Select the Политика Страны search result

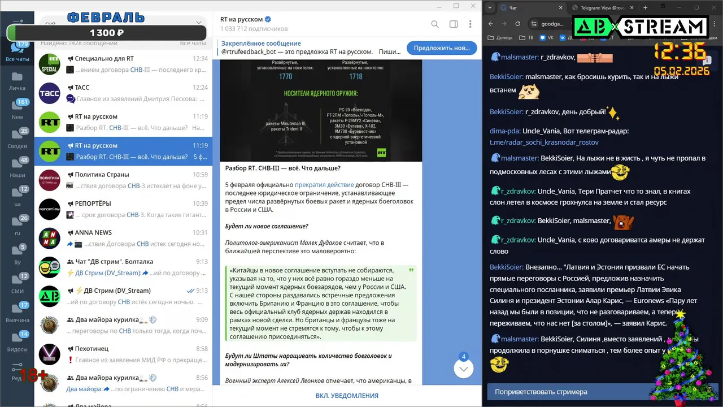(x=123, y=180)
